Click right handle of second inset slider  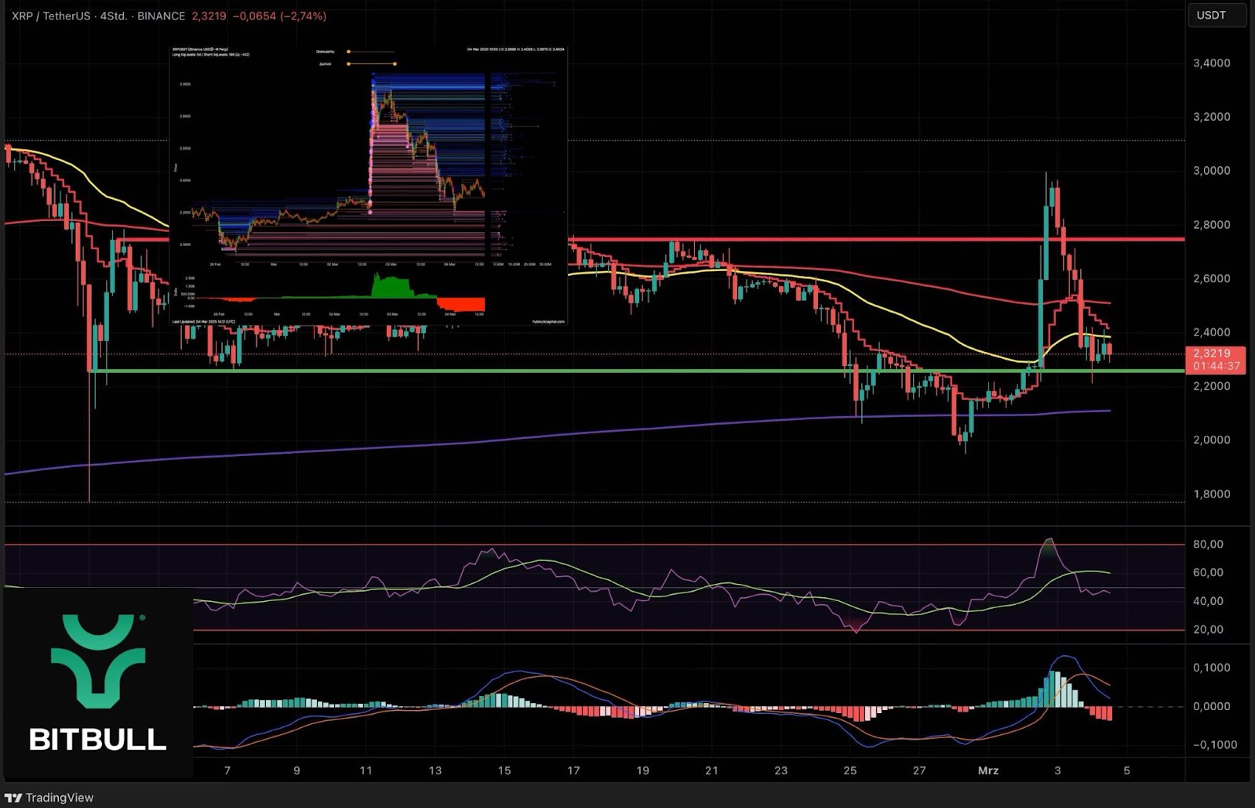coord(395,63)
